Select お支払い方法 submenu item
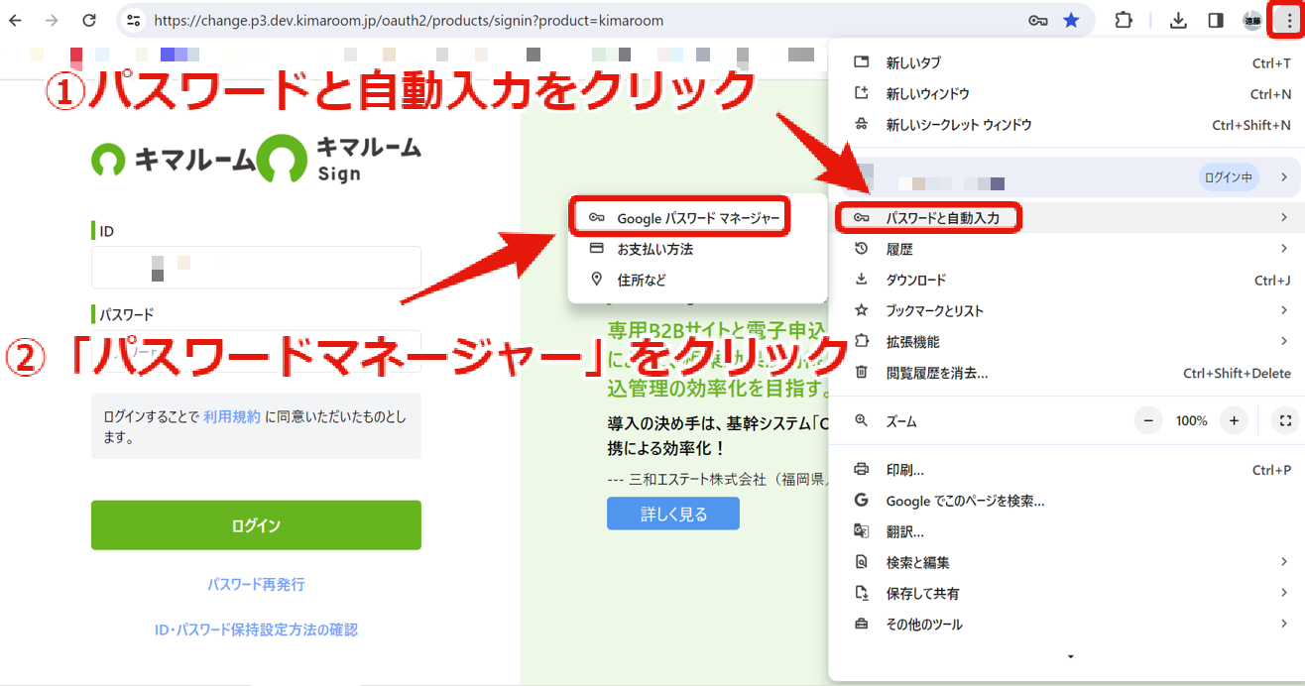Viewport: 1305px width, 686px height. [697, 249]
